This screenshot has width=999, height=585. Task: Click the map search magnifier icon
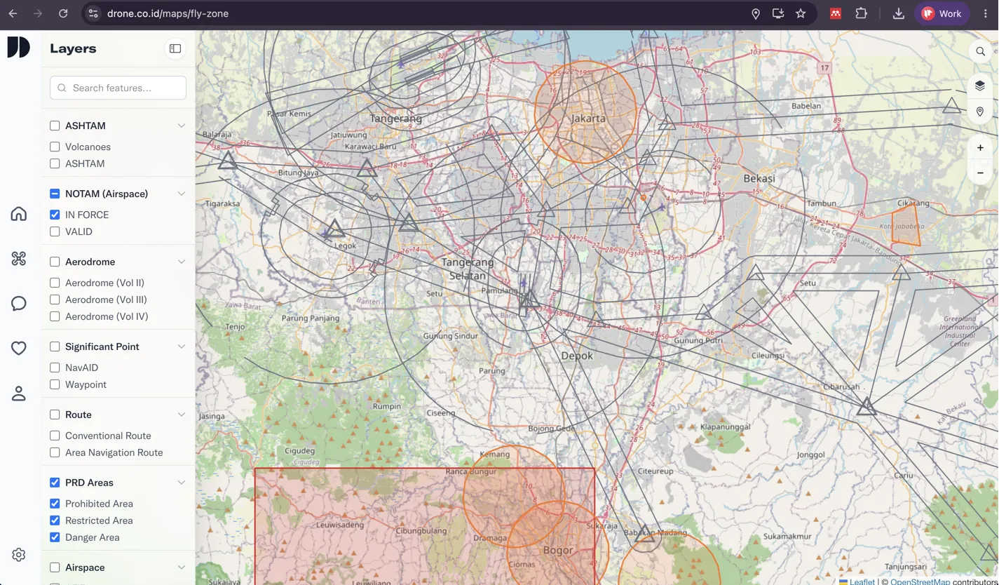pos(980,51)
